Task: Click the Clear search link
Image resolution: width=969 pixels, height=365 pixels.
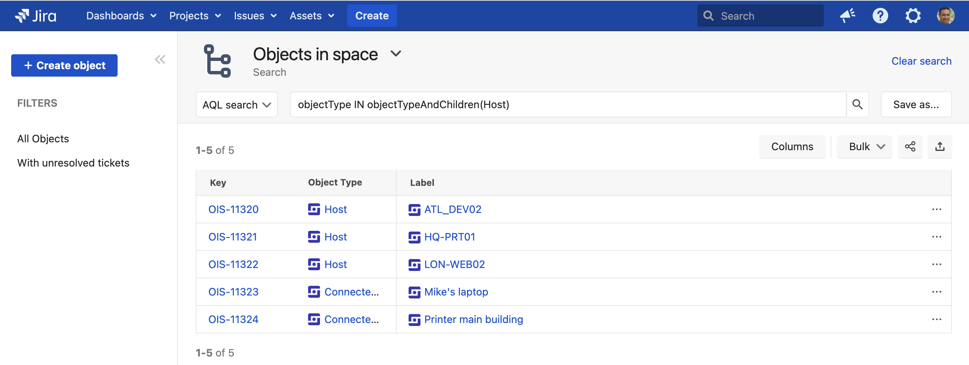Action: (921, 61)
